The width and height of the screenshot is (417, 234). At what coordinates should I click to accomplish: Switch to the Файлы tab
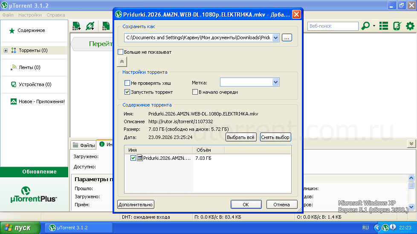(x=84, y=145)
